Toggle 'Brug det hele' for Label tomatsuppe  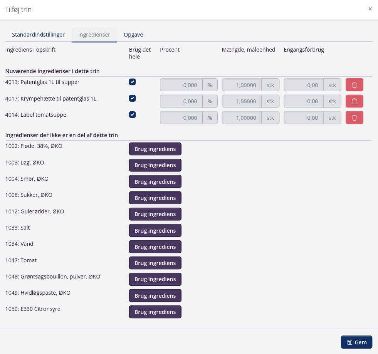coord(132,115)
